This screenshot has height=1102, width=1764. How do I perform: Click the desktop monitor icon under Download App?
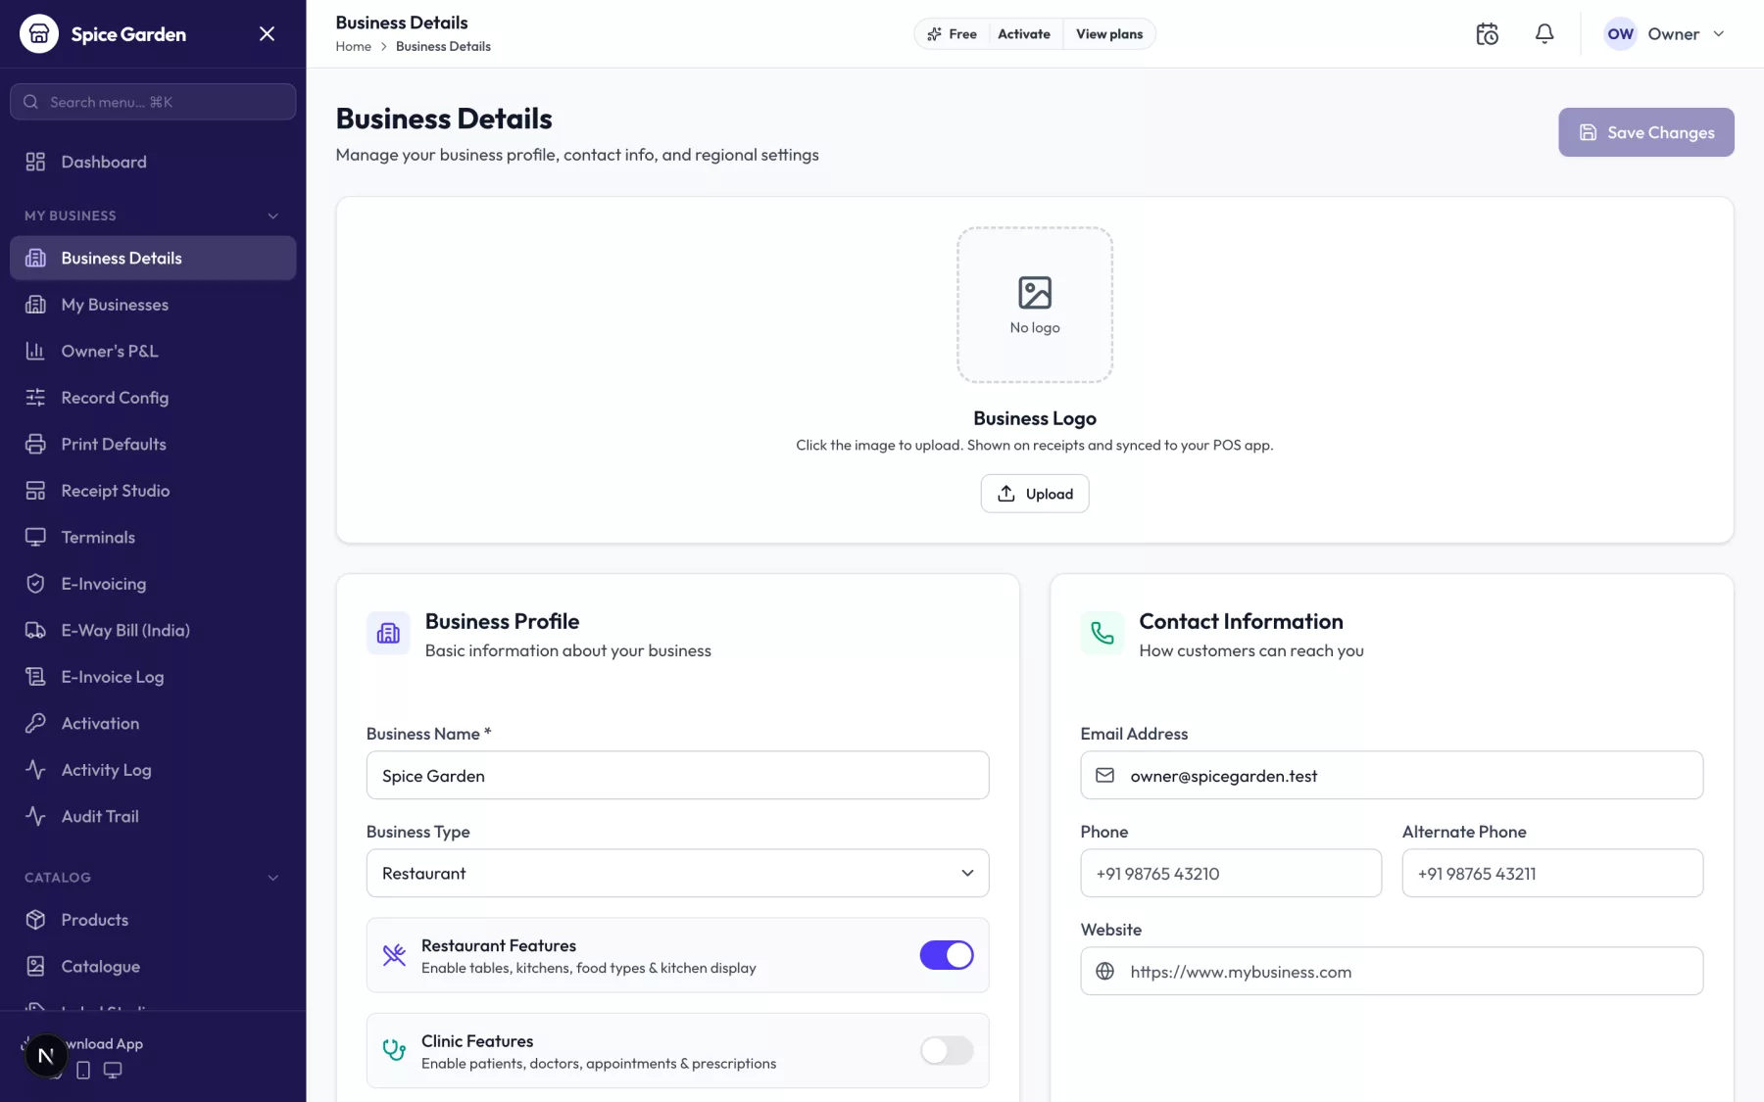tap(113, 1071)
